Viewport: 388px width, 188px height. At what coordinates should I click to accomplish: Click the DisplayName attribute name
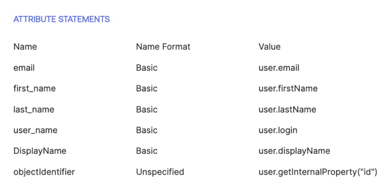[x=40, y=151]
